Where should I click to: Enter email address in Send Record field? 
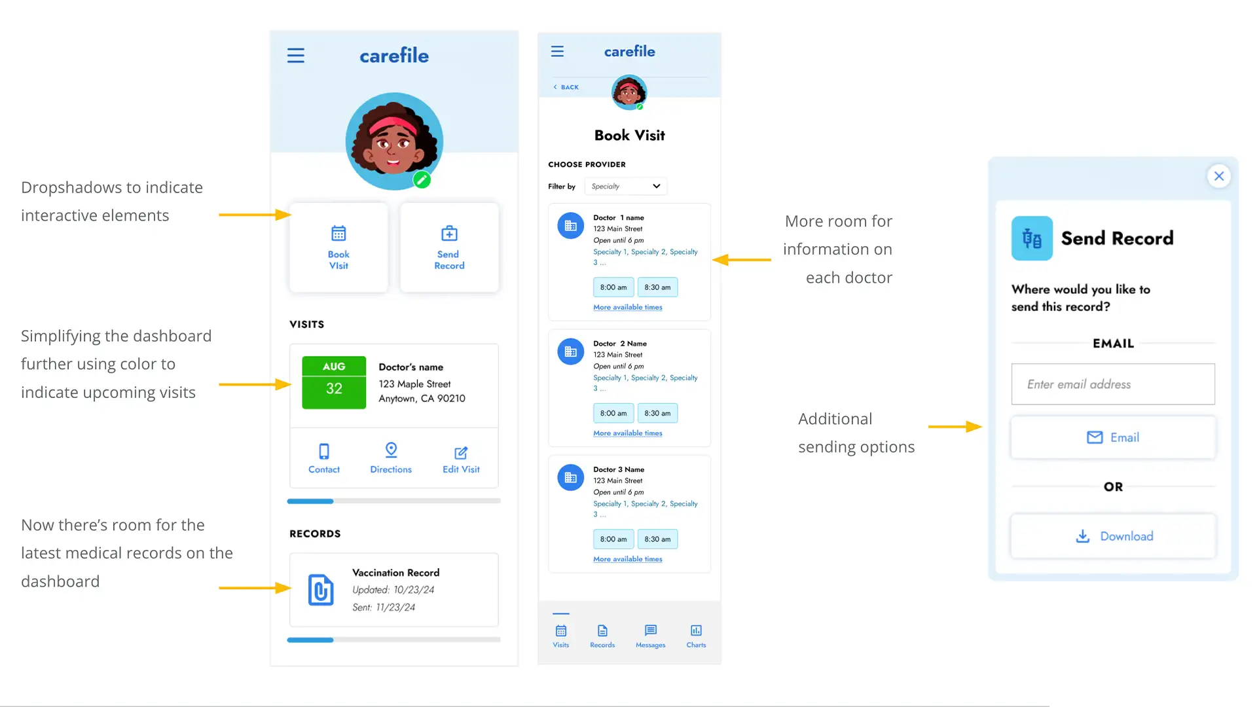point(1113,383)
